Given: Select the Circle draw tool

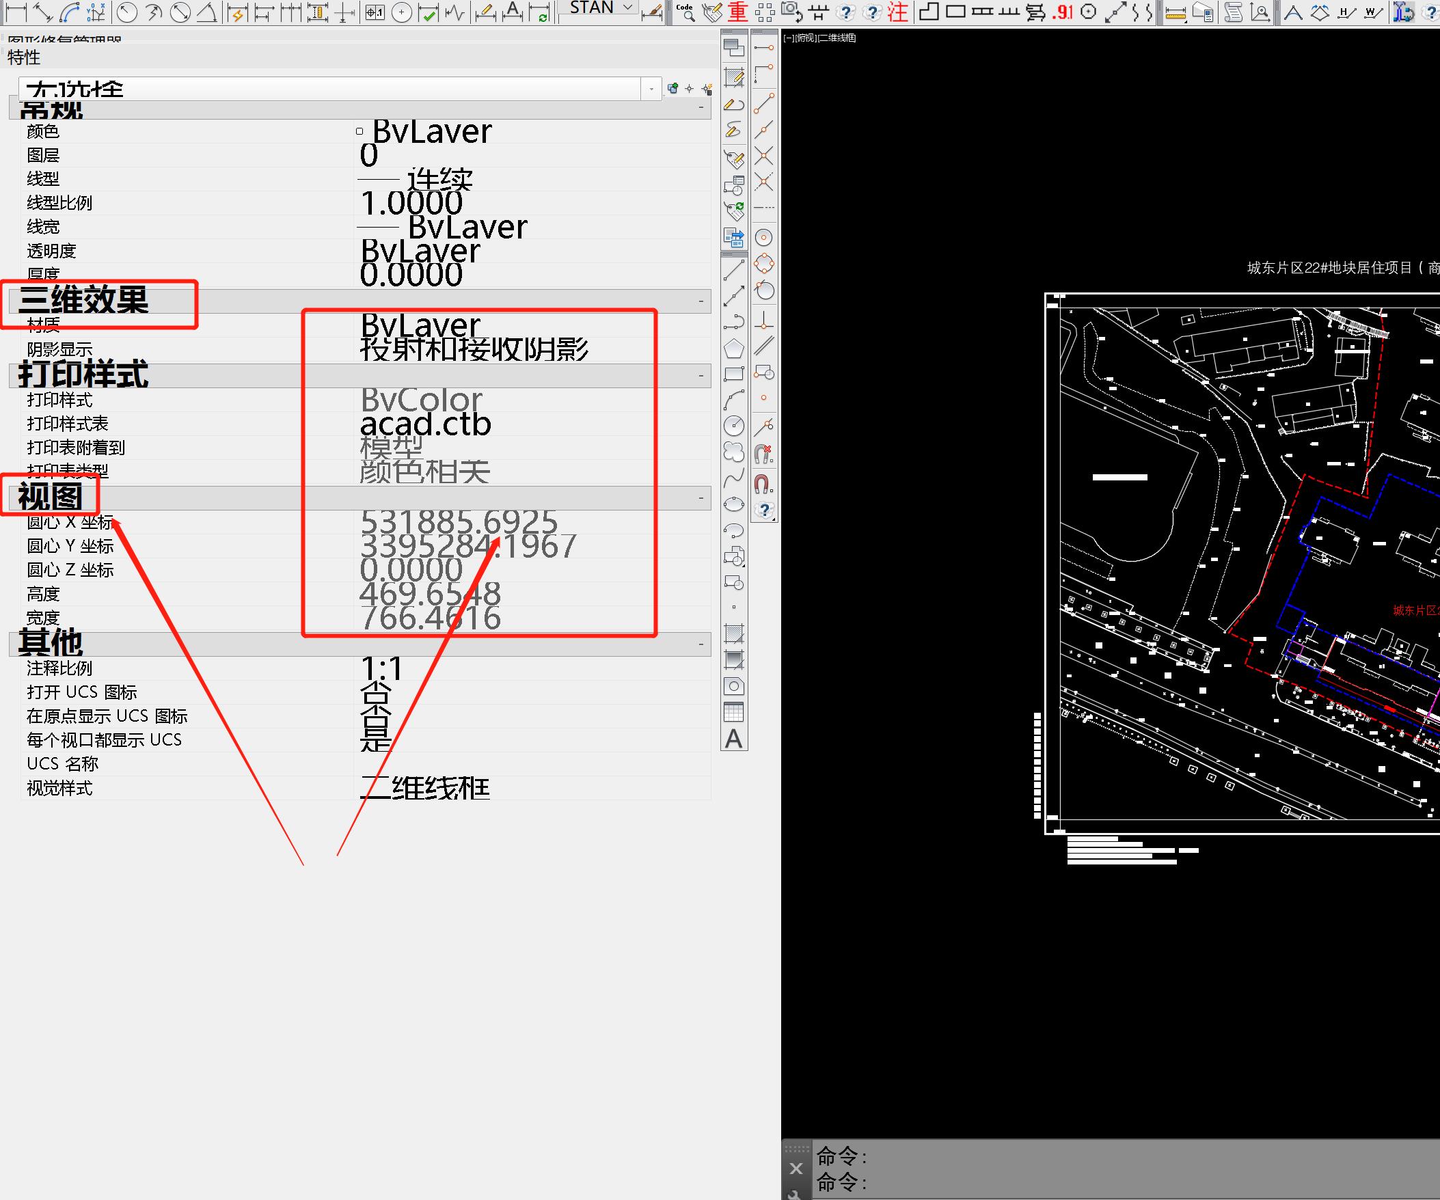Looking at the screenshot, I should coord(734,426).
